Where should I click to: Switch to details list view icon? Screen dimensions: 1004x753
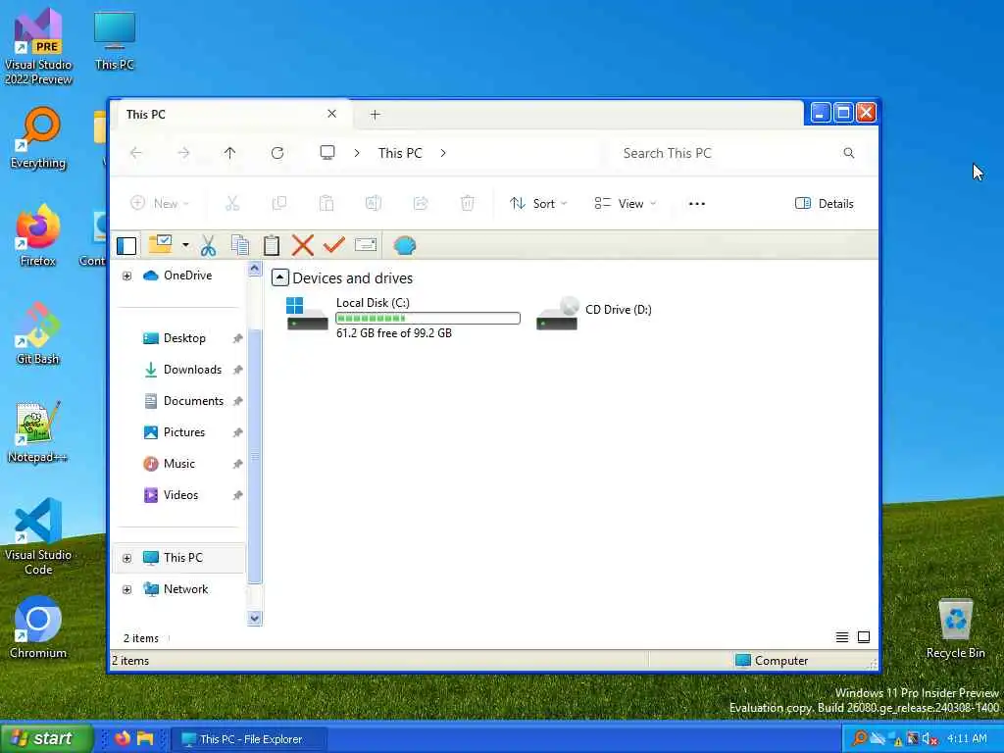coord(842,637)
